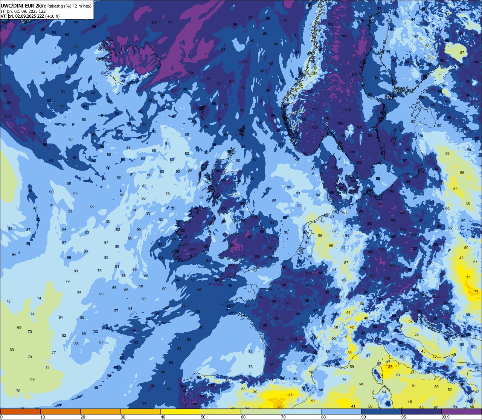Click the humidity value '33' in the yellow area
Screen dimensions: 482x420
tap(476, 291)
